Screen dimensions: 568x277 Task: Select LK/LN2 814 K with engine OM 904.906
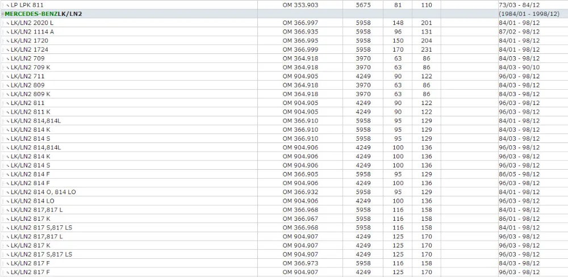31,157
